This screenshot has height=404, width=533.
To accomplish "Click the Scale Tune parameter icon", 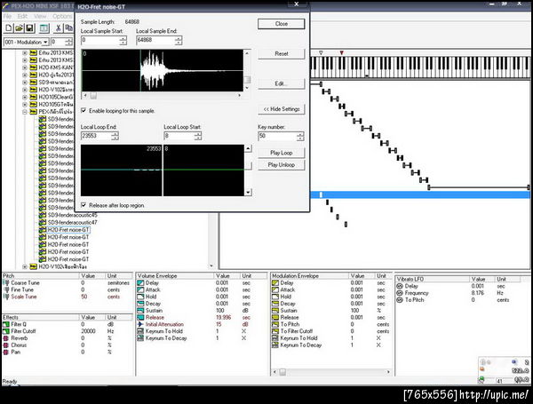I will pyautogui.click(x=6, y=297).
